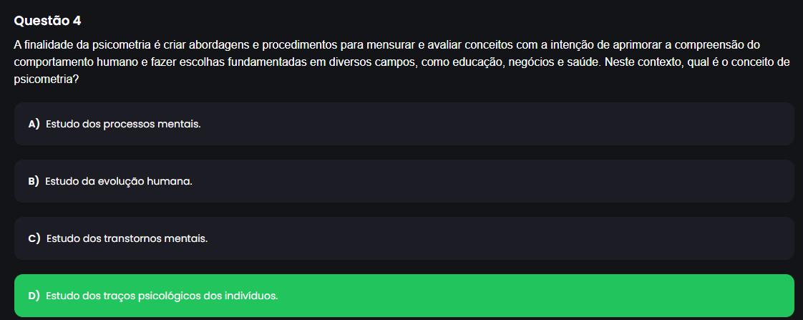The image size is (803, 320).
Task: Click the "D)" letter label
Action: point(34,295)
